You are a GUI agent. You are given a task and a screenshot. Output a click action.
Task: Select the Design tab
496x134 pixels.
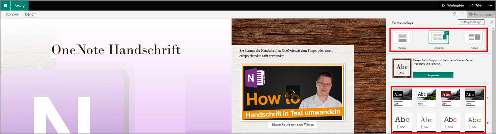click(30, 15)
